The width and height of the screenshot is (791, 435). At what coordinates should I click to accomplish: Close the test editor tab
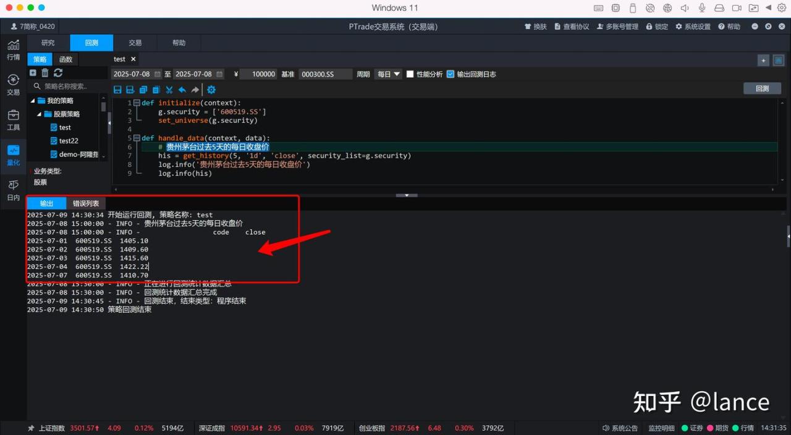[133, 59]
